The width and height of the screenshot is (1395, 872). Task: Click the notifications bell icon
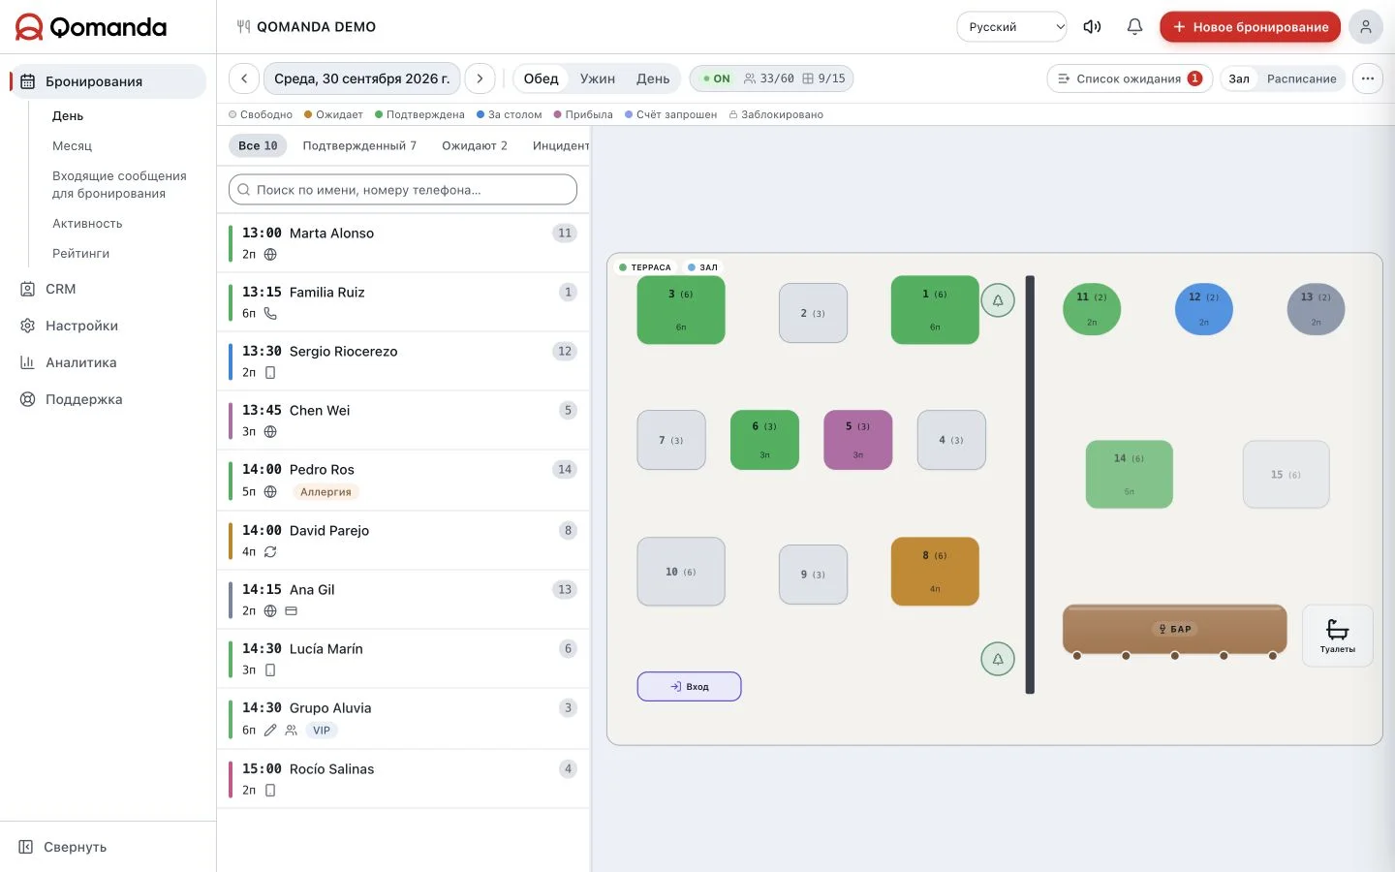point(1134,27)
